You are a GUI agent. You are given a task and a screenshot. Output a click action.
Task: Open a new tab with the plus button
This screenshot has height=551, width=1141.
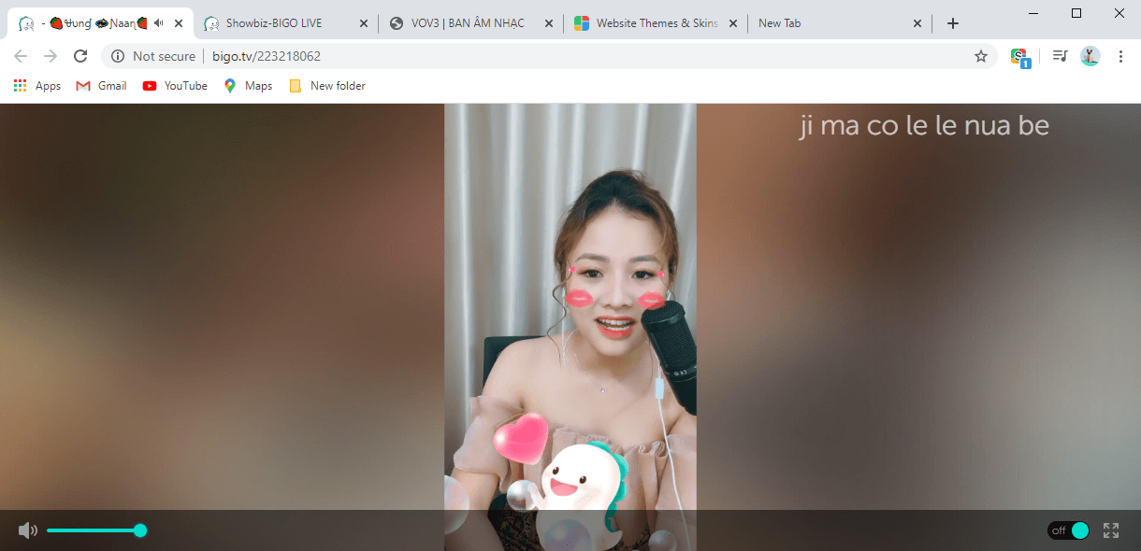coord(953,23)
